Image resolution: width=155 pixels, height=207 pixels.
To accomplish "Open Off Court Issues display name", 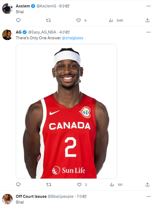I will tap(31, 196).
